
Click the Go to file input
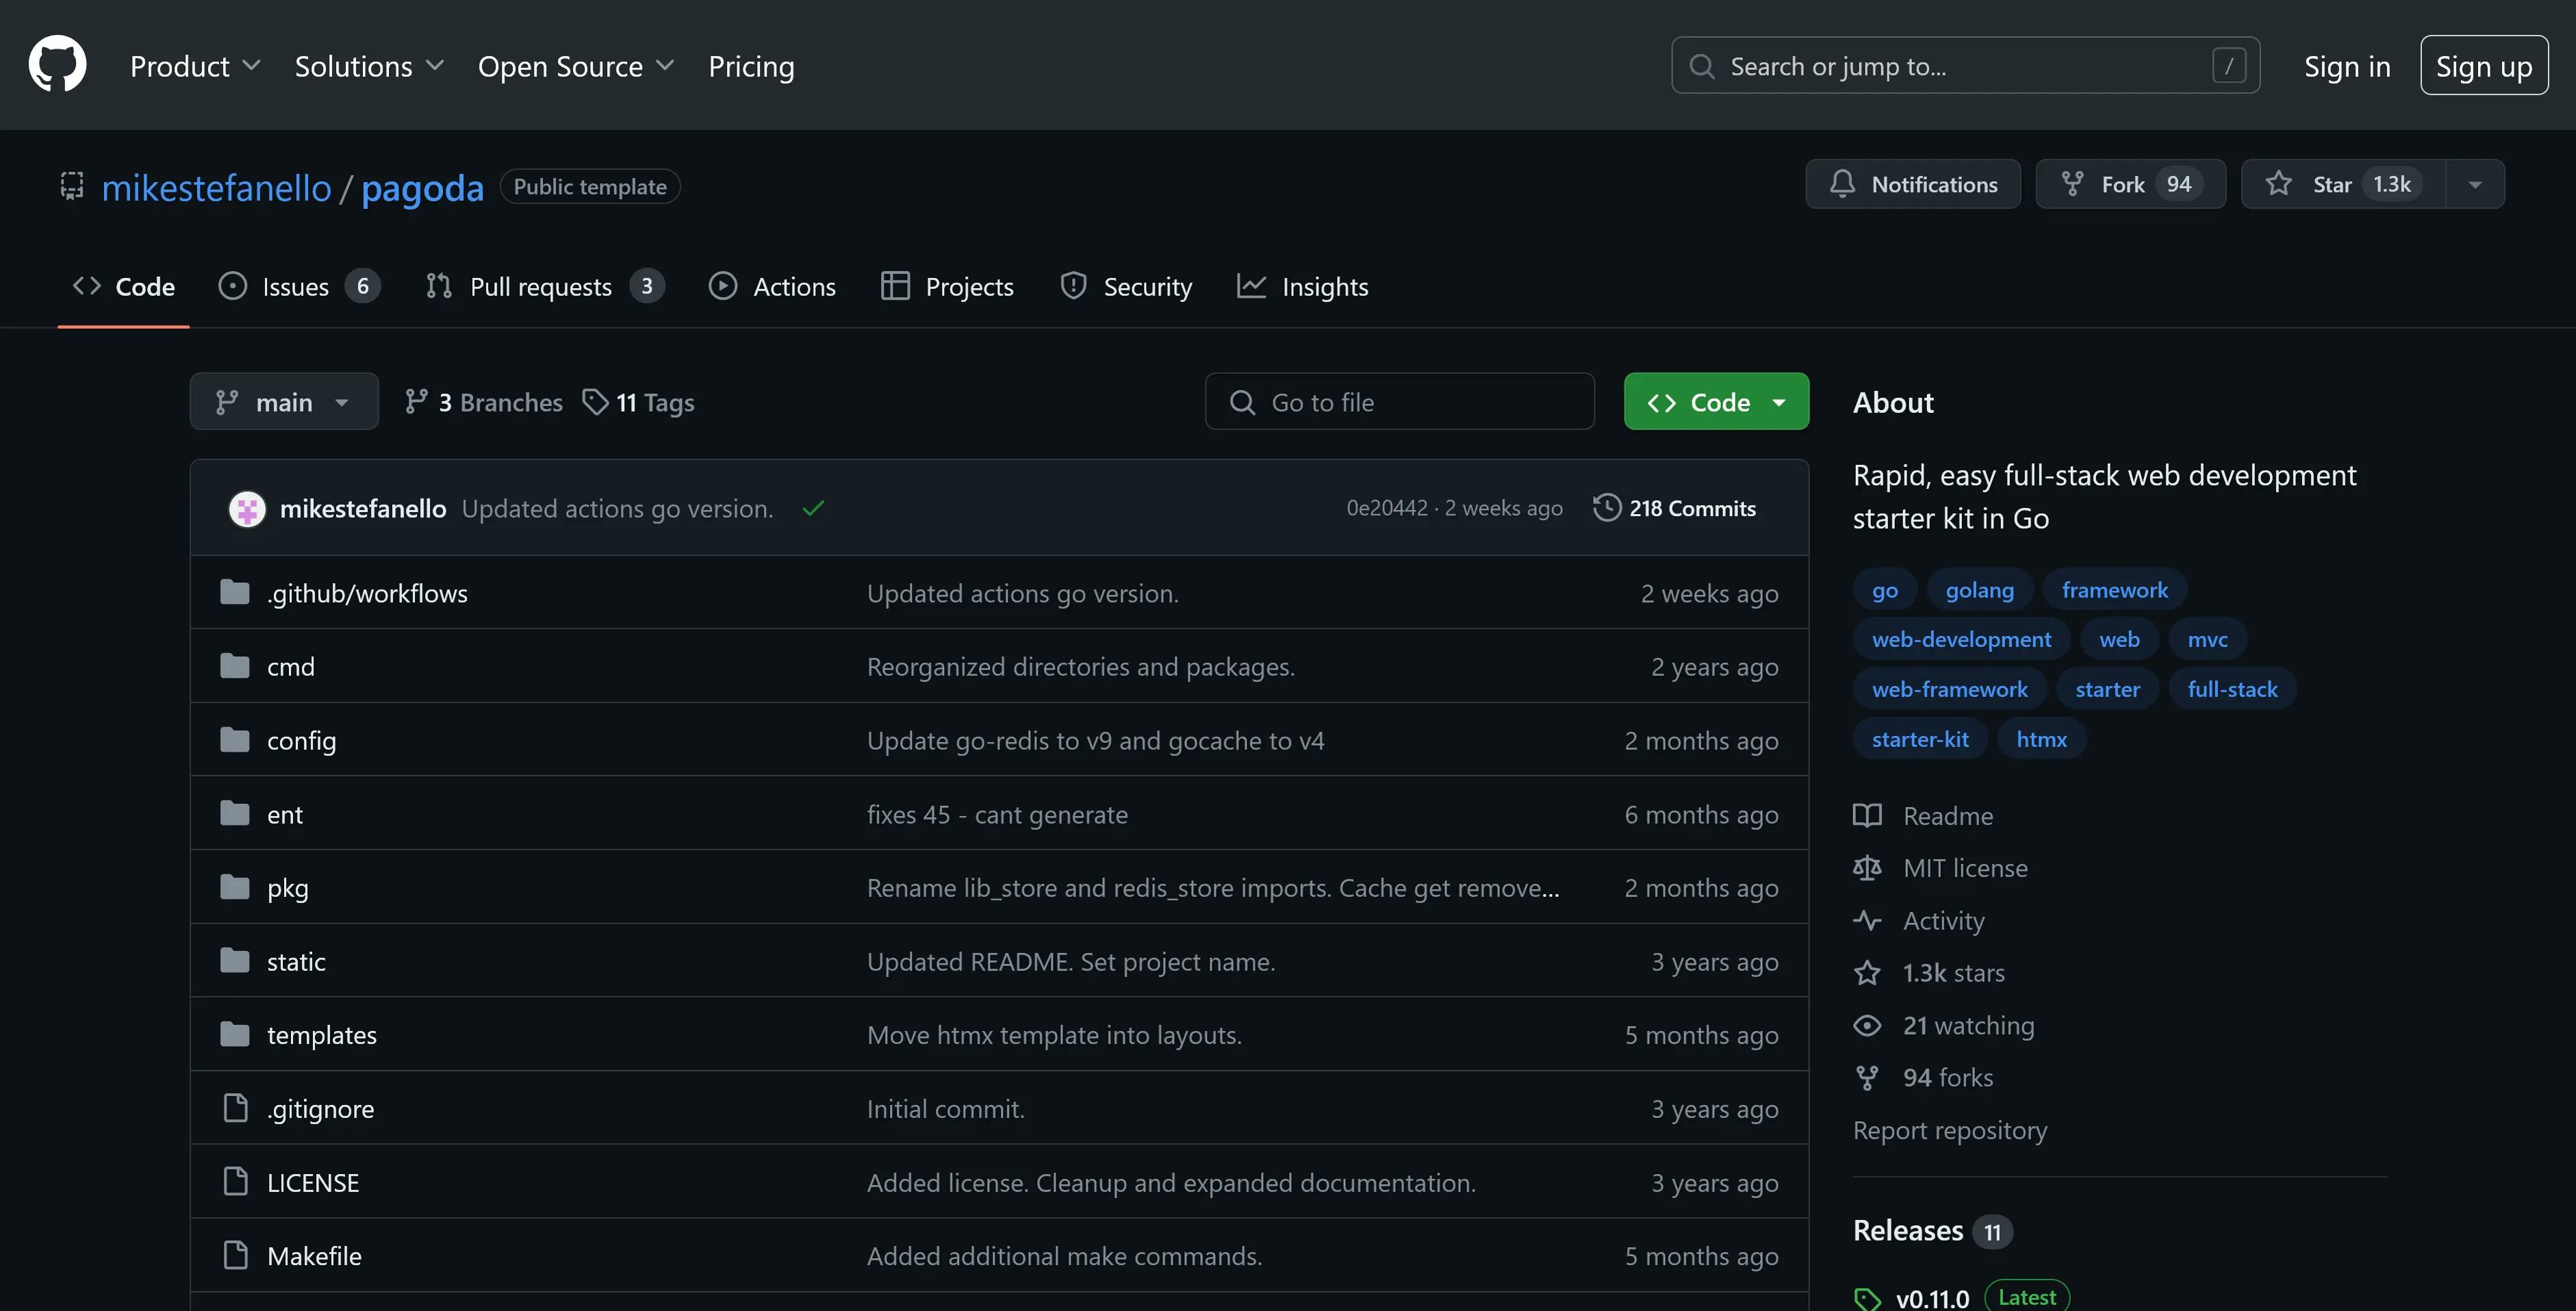point(1399,402)
